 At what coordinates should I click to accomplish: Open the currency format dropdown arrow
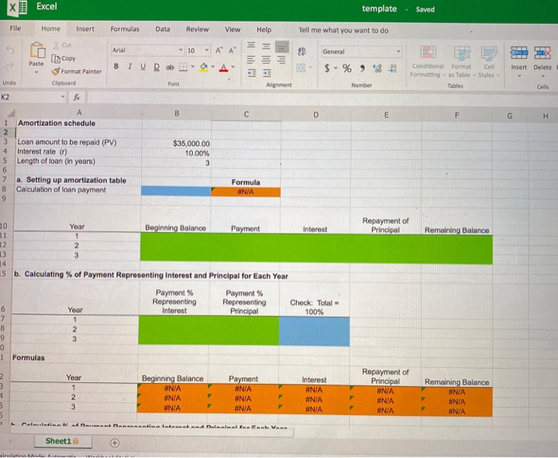(336, 68)
